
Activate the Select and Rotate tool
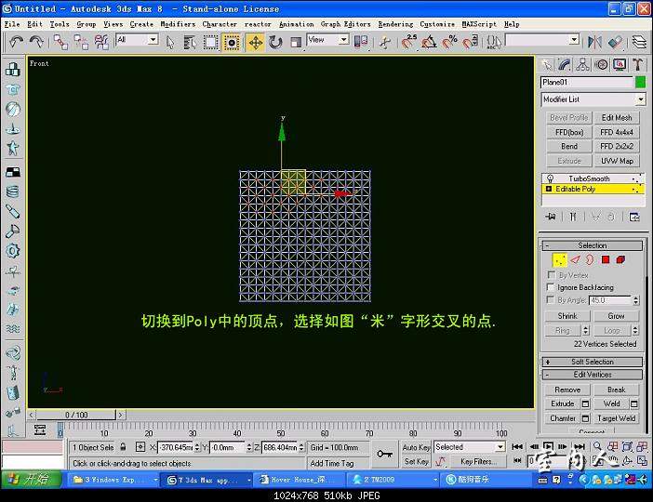[275, 42]
